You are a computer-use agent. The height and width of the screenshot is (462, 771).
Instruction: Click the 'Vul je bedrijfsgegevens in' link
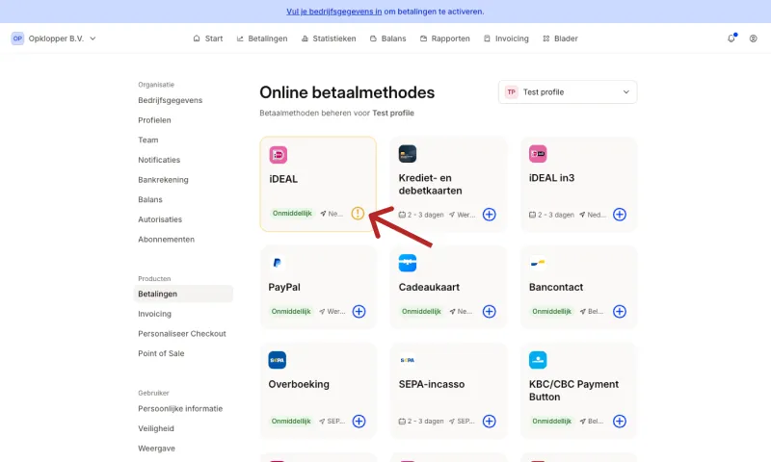pos(333,12)
